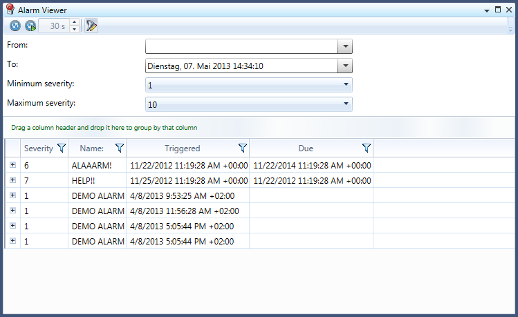Open the Name column filter
This screenshot has width=518, height=317.
(119, 148)
